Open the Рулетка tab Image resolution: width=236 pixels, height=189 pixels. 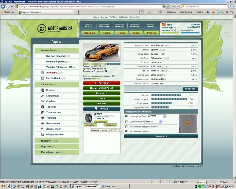(151, 33)
